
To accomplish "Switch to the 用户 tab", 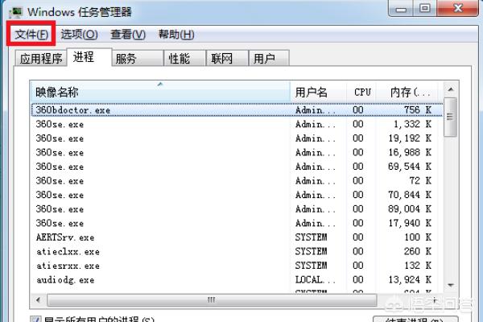I will click(264, 58).
